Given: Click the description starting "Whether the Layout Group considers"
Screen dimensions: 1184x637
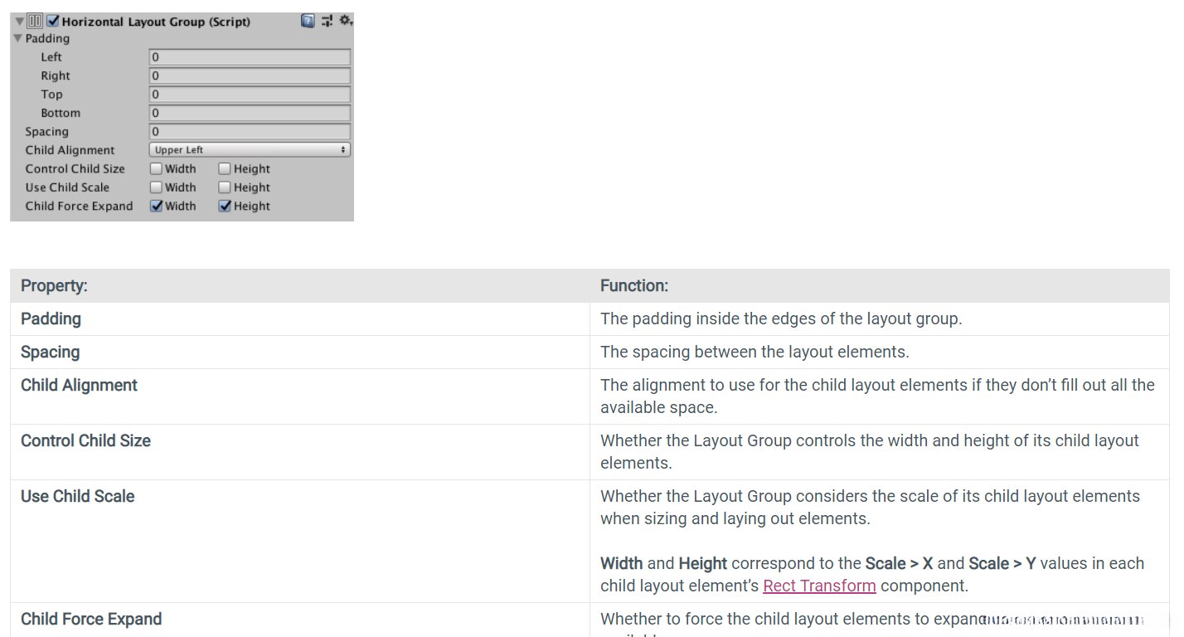Looking at the screenshot, I should pyautogui.click(x=870, y=508).
